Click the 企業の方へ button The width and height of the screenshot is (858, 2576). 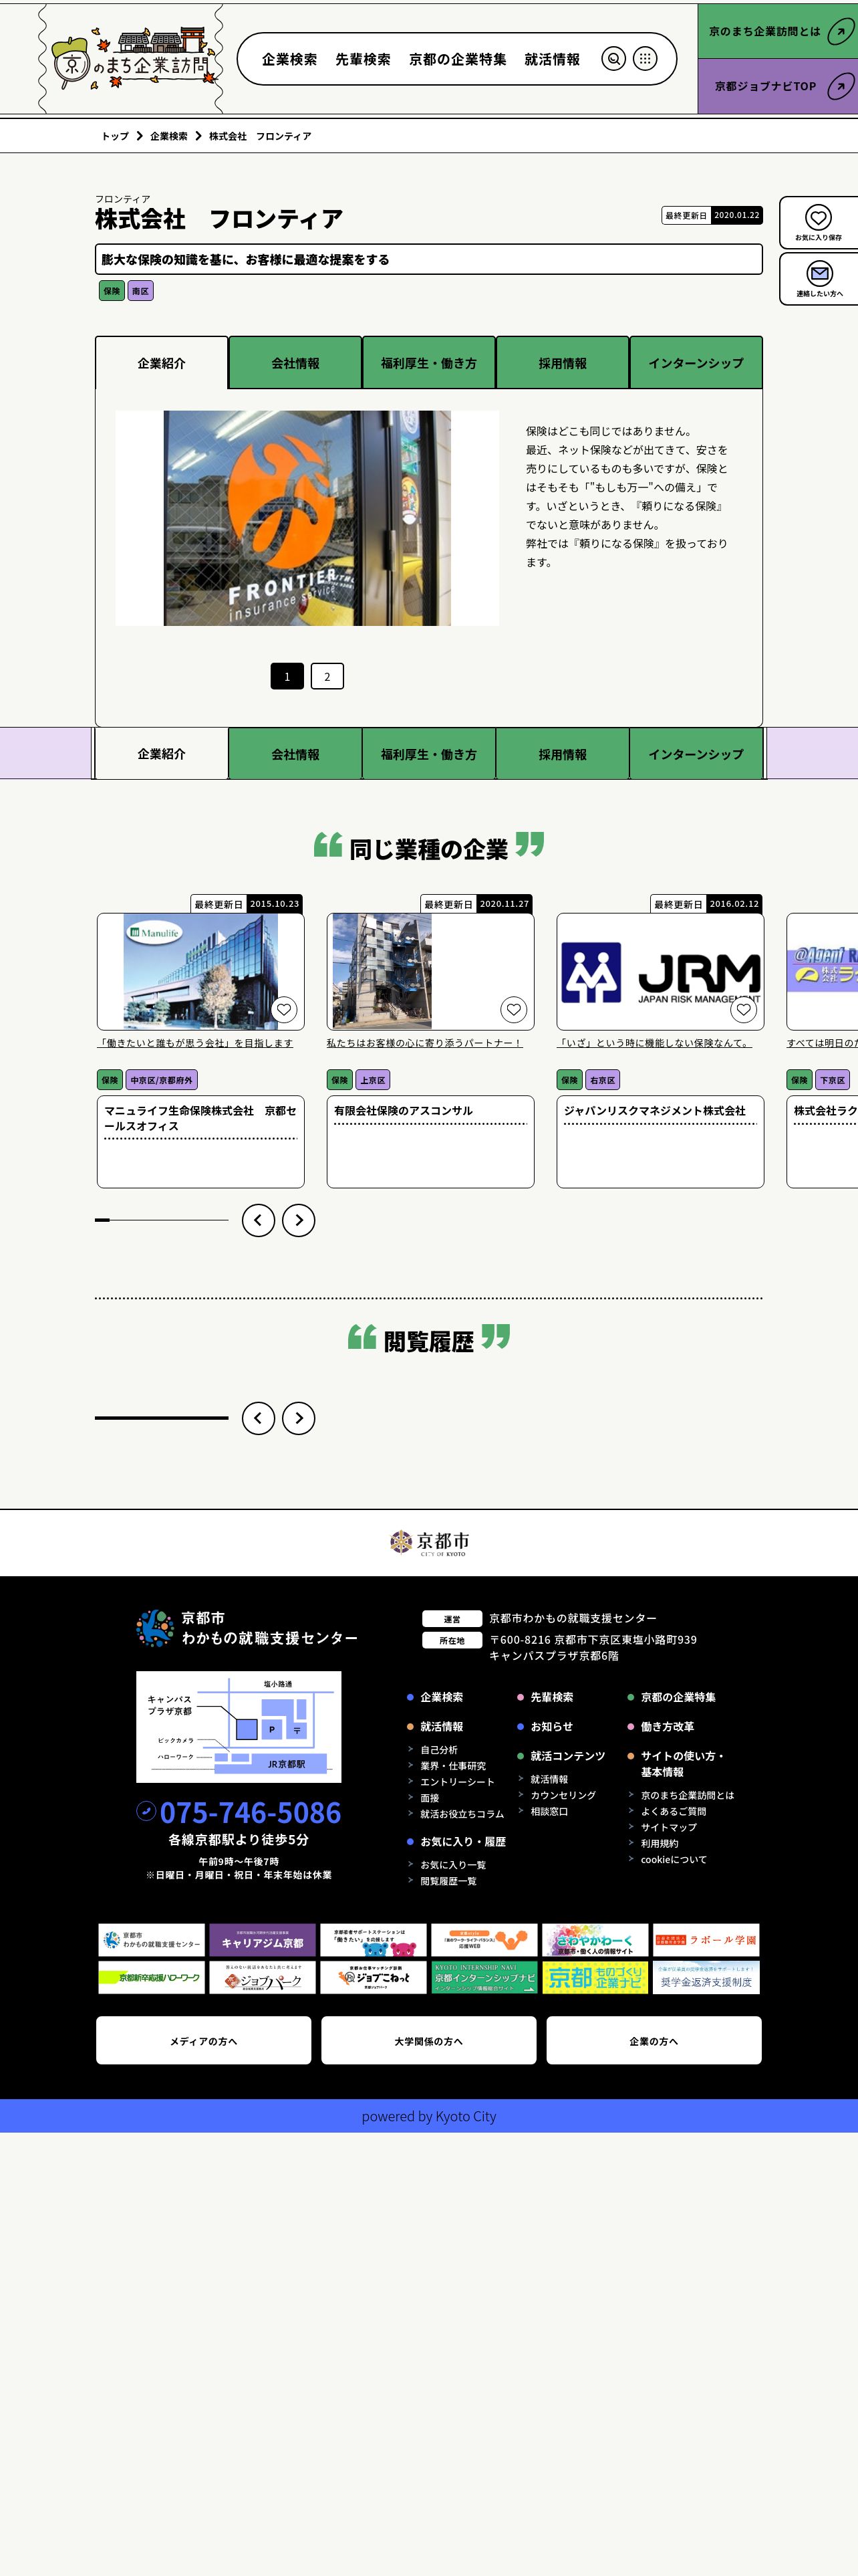tap(654, 2041)
